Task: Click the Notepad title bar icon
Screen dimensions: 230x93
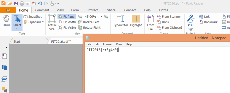Action: [87, 38]
